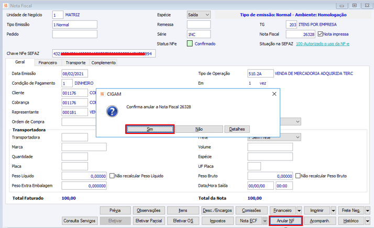This screenshot has height=228, width=374.
Task: Click the Marca input field
Action: coord(84,147)
